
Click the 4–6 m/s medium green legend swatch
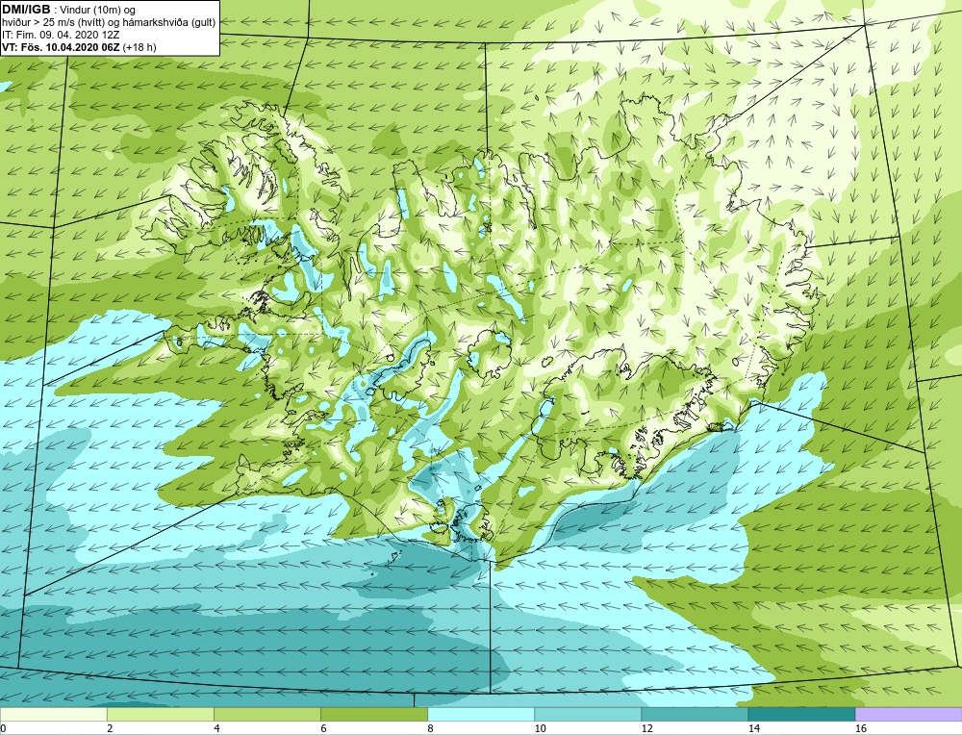[266, 714]
